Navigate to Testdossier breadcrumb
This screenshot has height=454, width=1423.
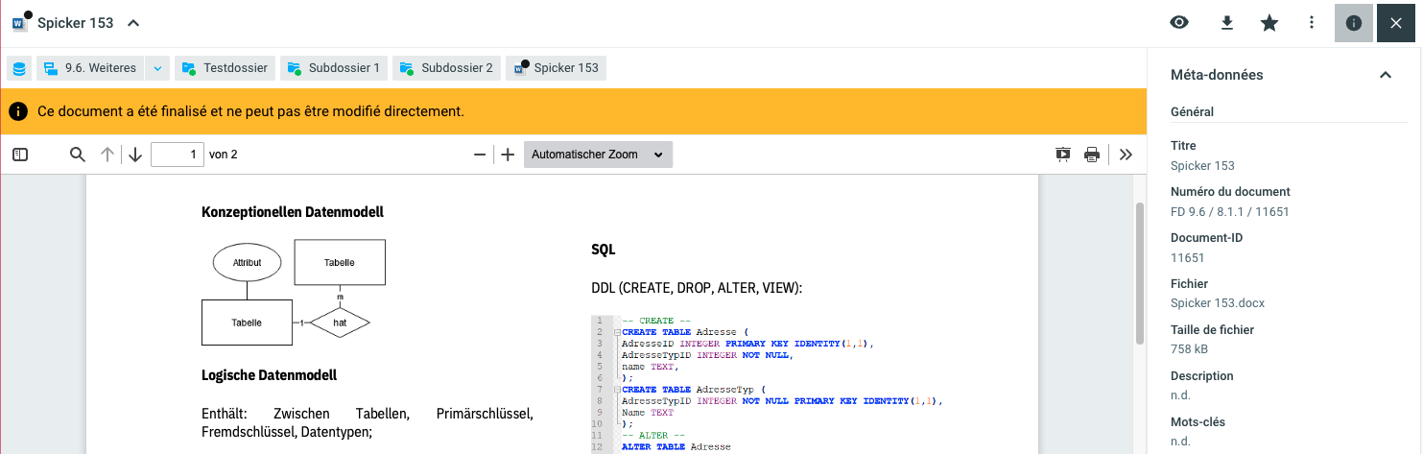tap(226, 68)
